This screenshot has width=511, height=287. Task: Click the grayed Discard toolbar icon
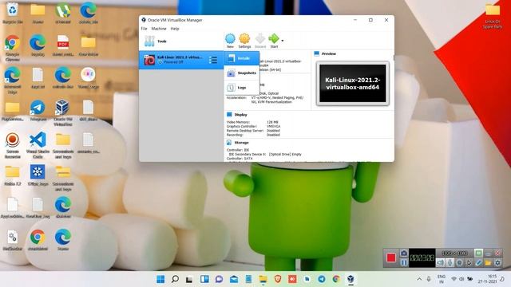point(260,41)
